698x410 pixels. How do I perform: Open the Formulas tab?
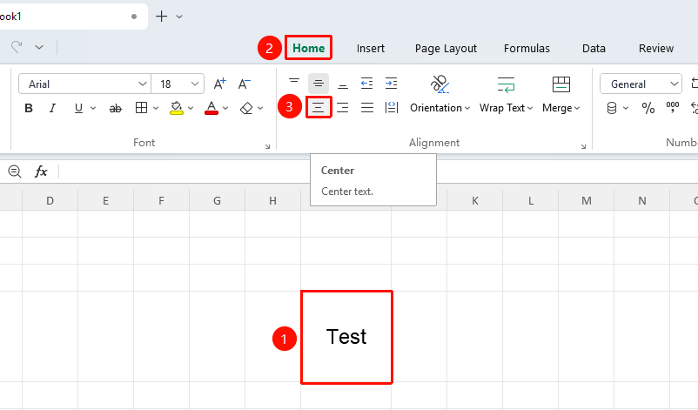tap(527, 48)
